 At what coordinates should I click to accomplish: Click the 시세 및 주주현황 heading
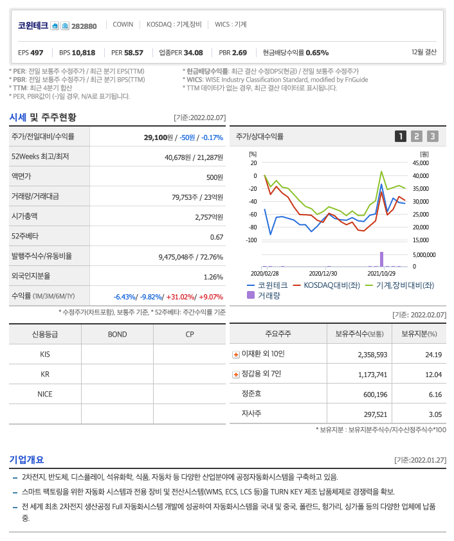click(43, 118)
